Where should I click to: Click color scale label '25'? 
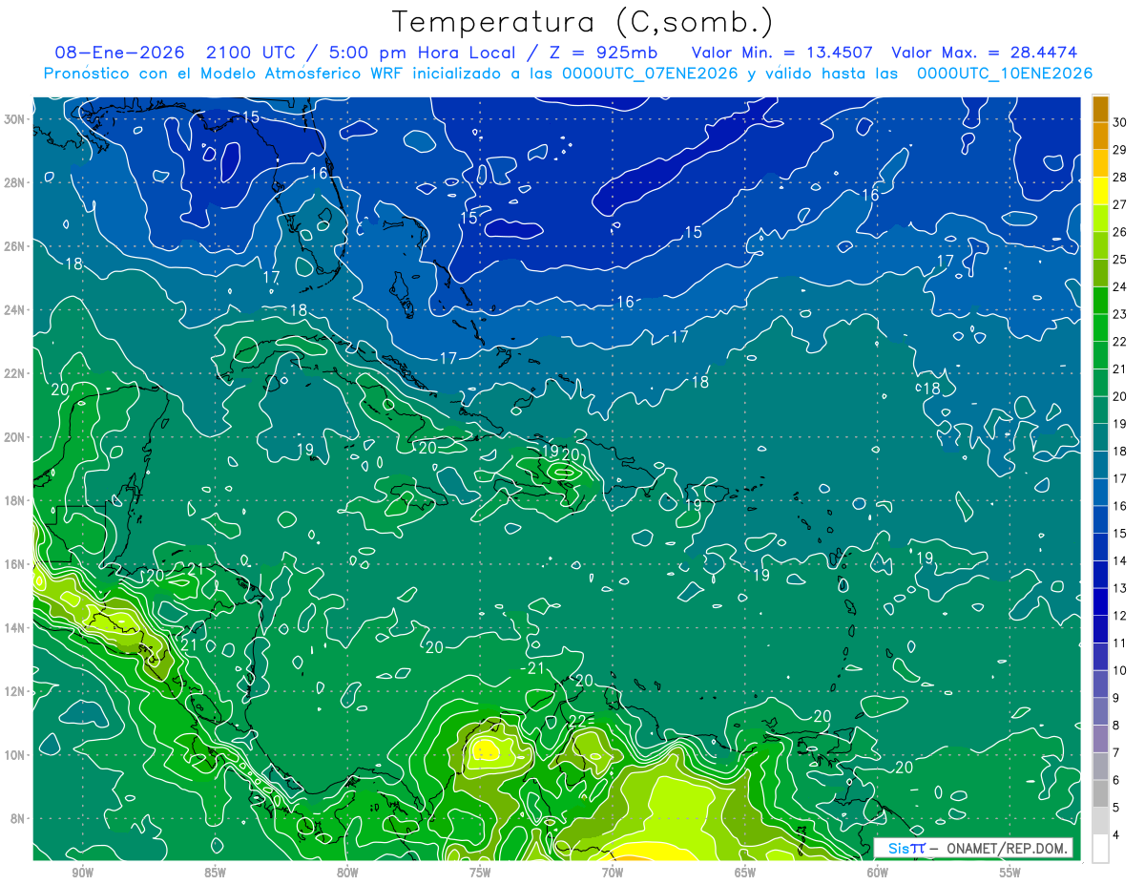coord(1120,259)
